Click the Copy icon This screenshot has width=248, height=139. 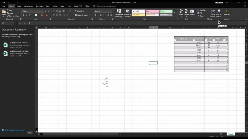[8, 13]
